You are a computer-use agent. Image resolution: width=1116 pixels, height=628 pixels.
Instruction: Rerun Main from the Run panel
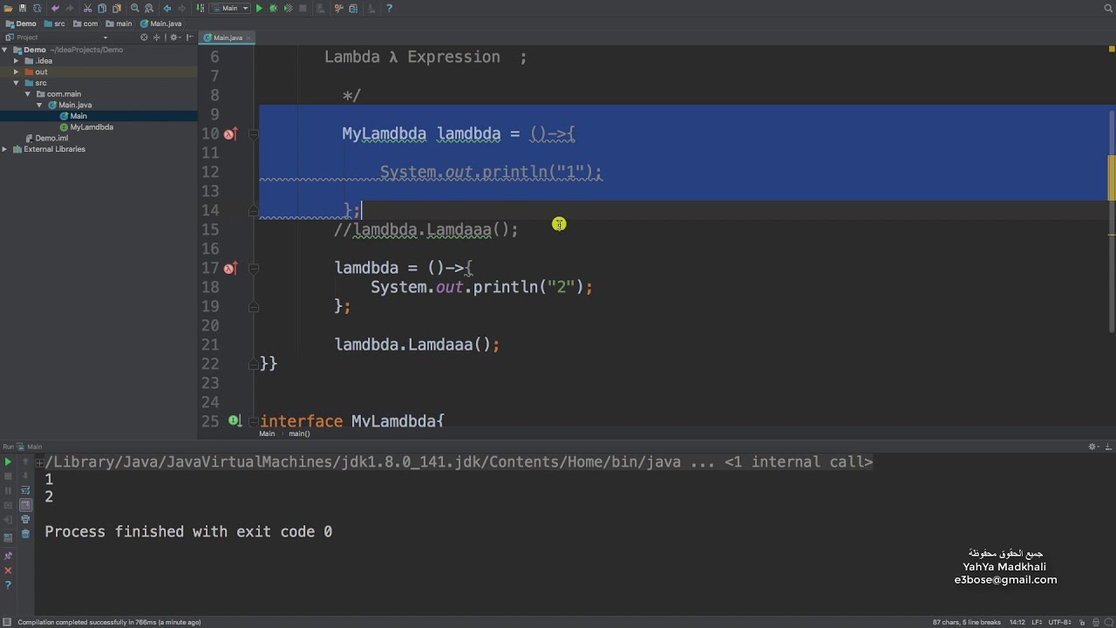8,462
